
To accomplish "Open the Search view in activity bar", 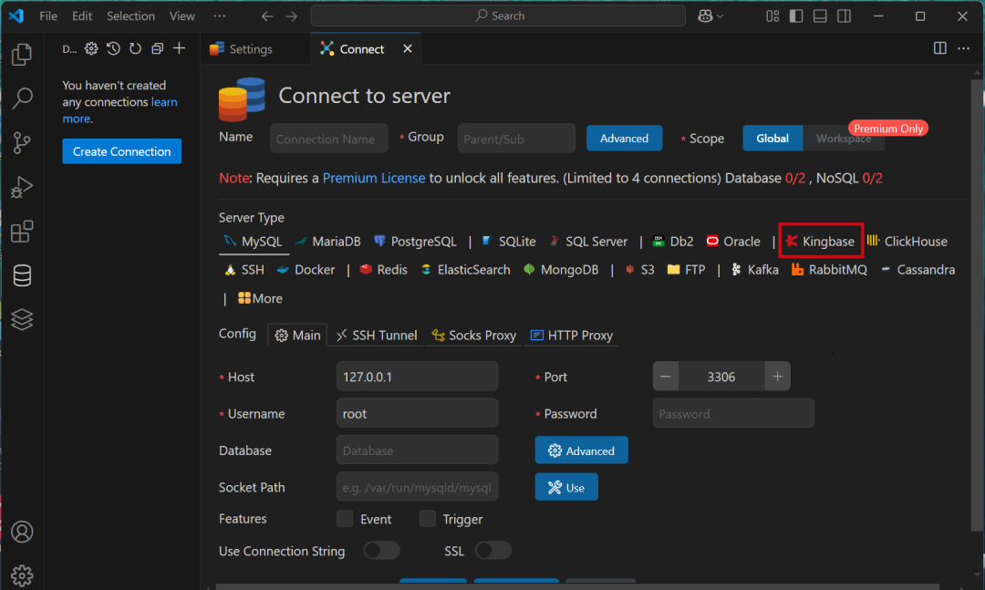I will click(22, 98).
